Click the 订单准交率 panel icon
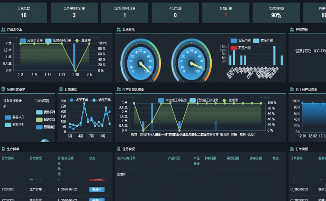The height and width of the screenshot is (201, 326). [x=3, y=30]
